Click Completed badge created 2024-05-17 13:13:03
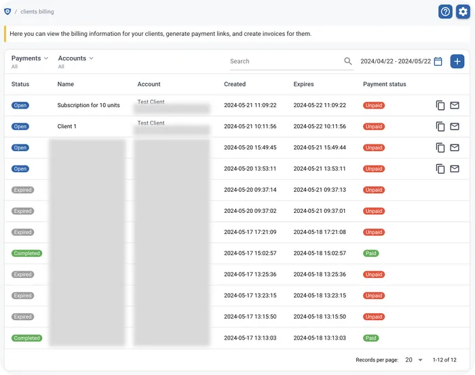 tap(26, 338)
